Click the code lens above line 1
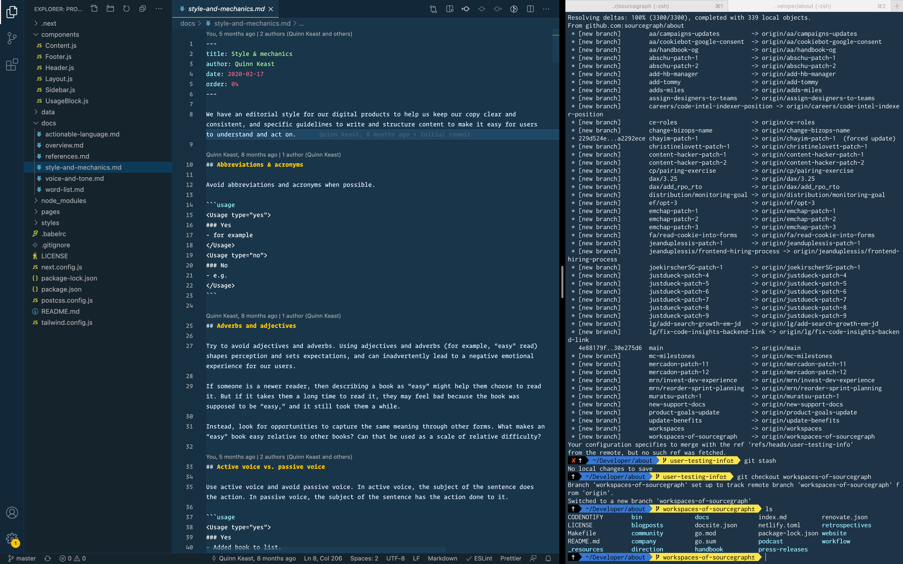 pyautogui.click(x=279, y=33)
